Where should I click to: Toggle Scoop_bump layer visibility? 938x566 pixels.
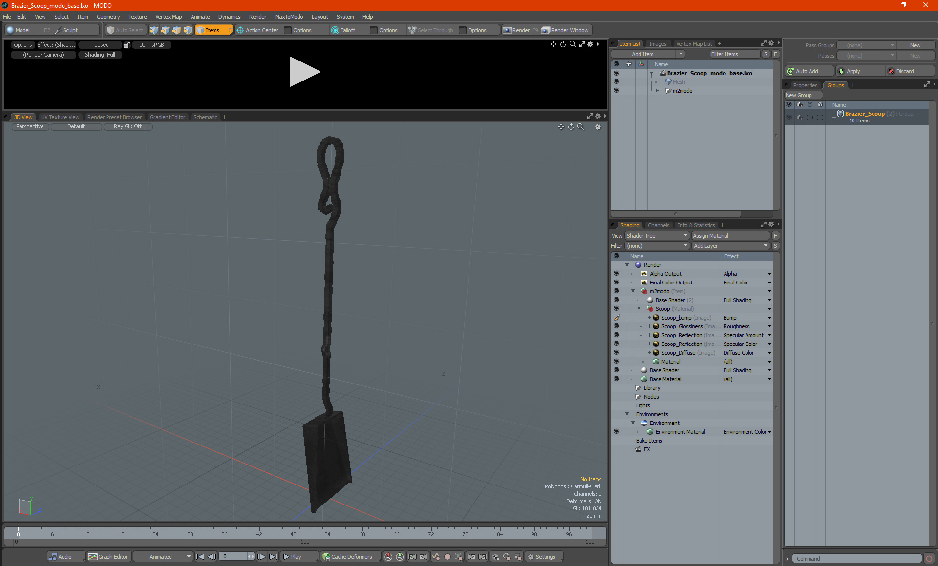pyautogui.click(x=616, y=318)
